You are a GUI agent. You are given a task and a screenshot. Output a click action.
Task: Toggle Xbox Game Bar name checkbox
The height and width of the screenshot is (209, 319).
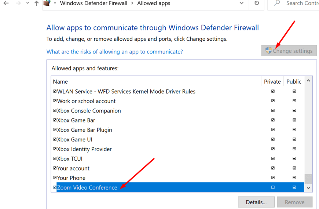pyautogui.click(x=55, y=120)
